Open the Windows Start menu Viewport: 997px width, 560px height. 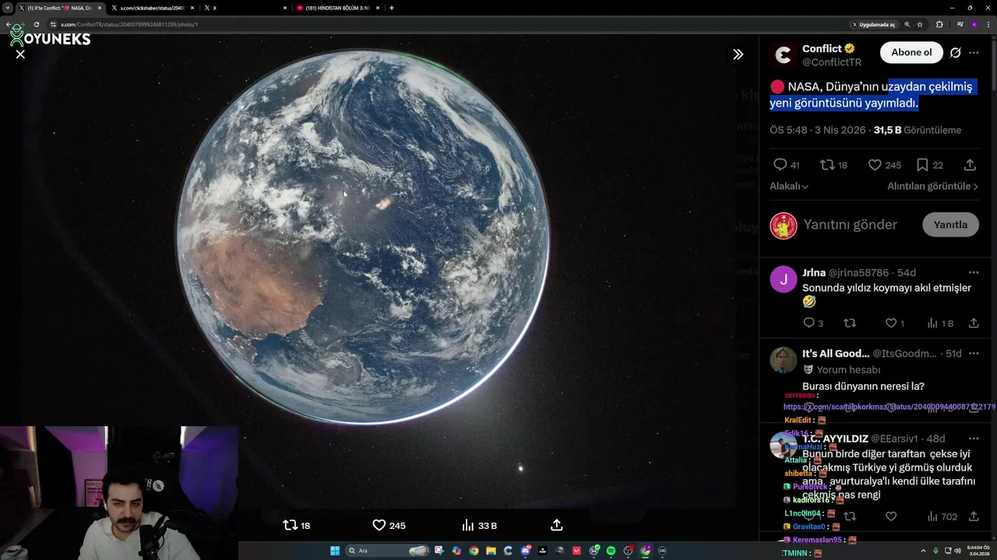335,551
